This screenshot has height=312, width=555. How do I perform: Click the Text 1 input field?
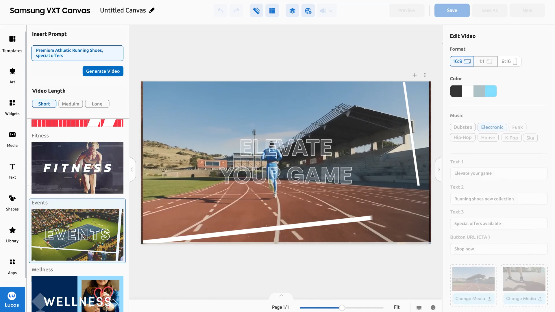(499, 173)
